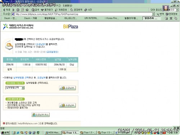This screenshot has width=180, height=135.
Task: Open the 사전 dictionary tool
Action: click(88, 10)
